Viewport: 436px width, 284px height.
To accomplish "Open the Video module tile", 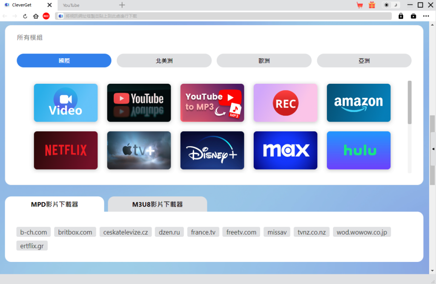I will [x=66, y=103].
